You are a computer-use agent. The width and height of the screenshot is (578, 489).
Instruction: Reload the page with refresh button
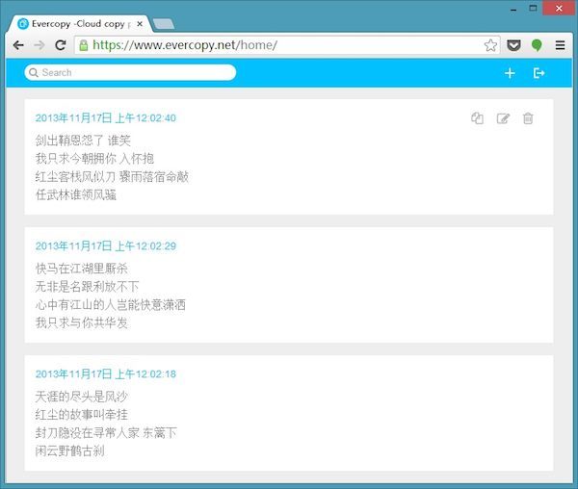pyautogui.click(x=60, y=45)
